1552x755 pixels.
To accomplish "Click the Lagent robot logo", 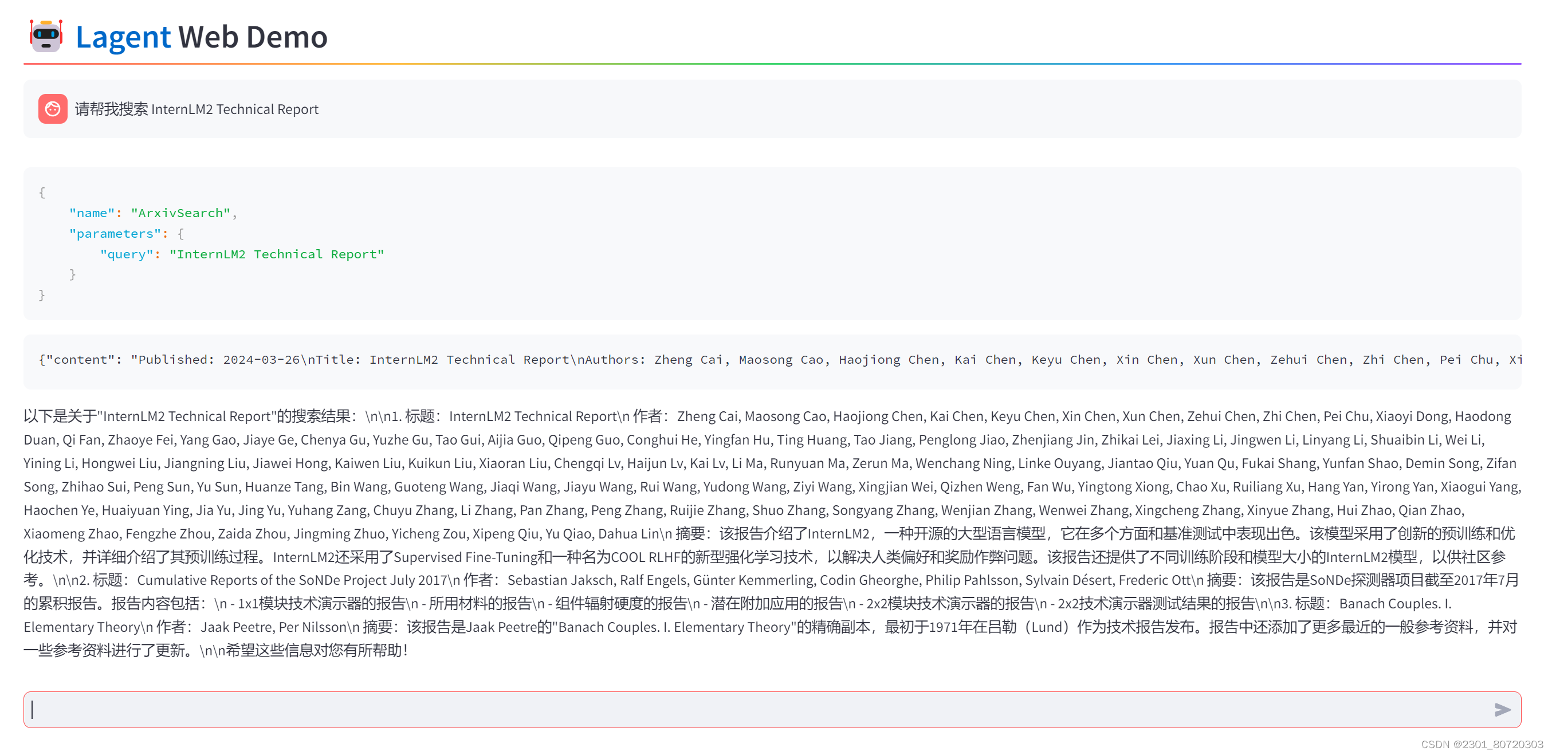I will click(46, 36).
